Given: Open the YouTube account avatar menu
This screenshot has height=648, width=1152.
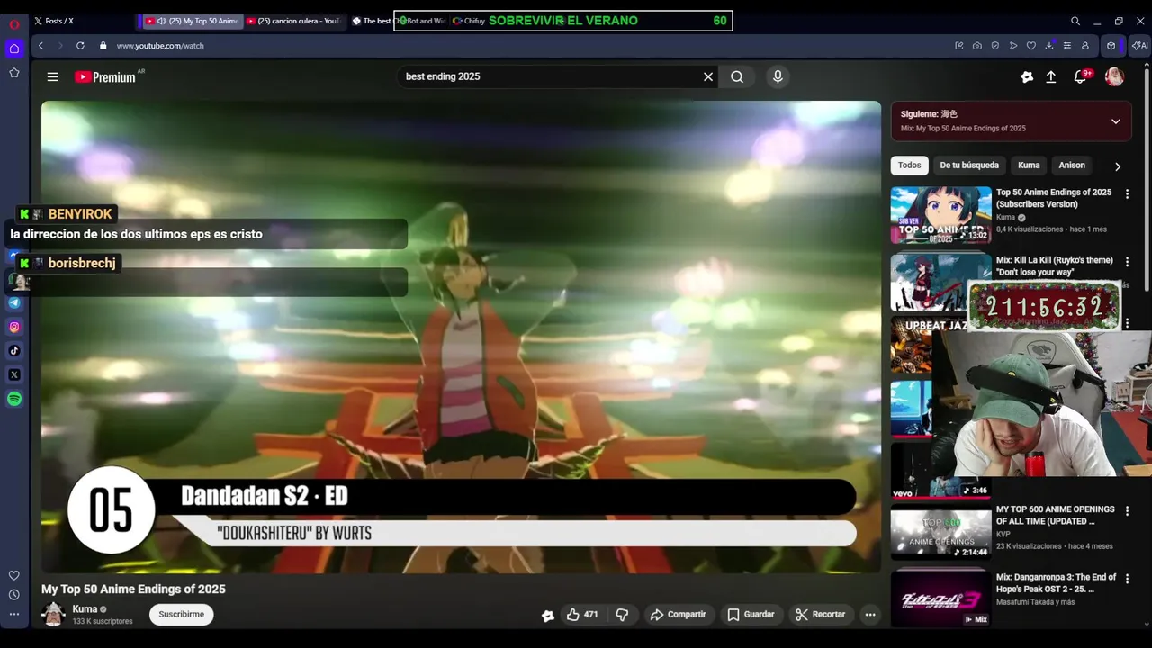Looking at the screenshot, I should coord(1115,77).
